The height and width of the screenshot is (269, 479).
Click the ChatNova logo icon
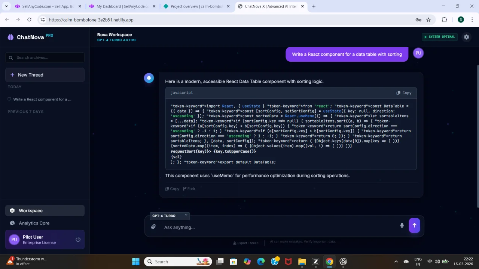(10, 37)
